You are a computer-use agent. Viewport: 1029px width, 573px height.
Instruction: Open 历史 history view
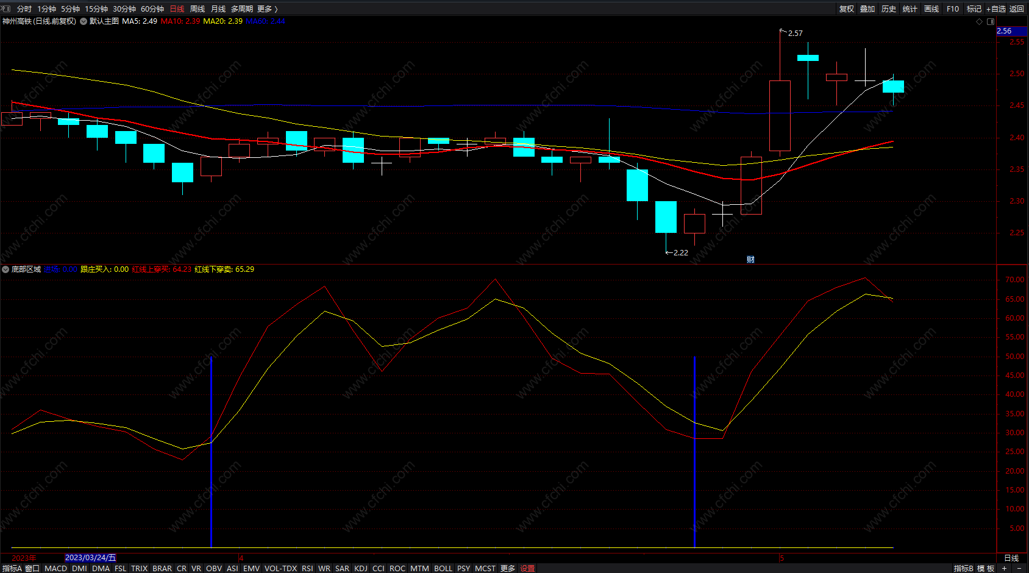coord(889,9)
